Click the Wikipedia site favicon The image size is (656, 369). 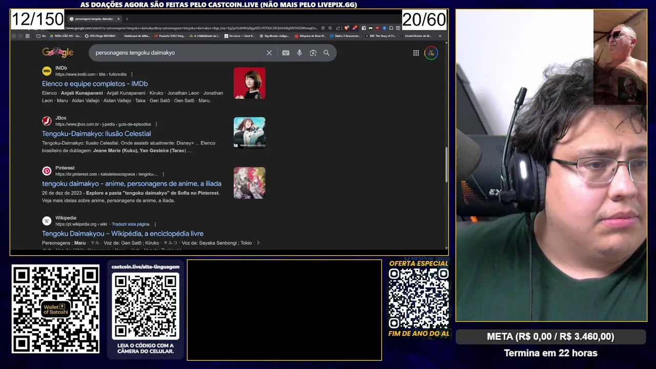click(47, 221)
